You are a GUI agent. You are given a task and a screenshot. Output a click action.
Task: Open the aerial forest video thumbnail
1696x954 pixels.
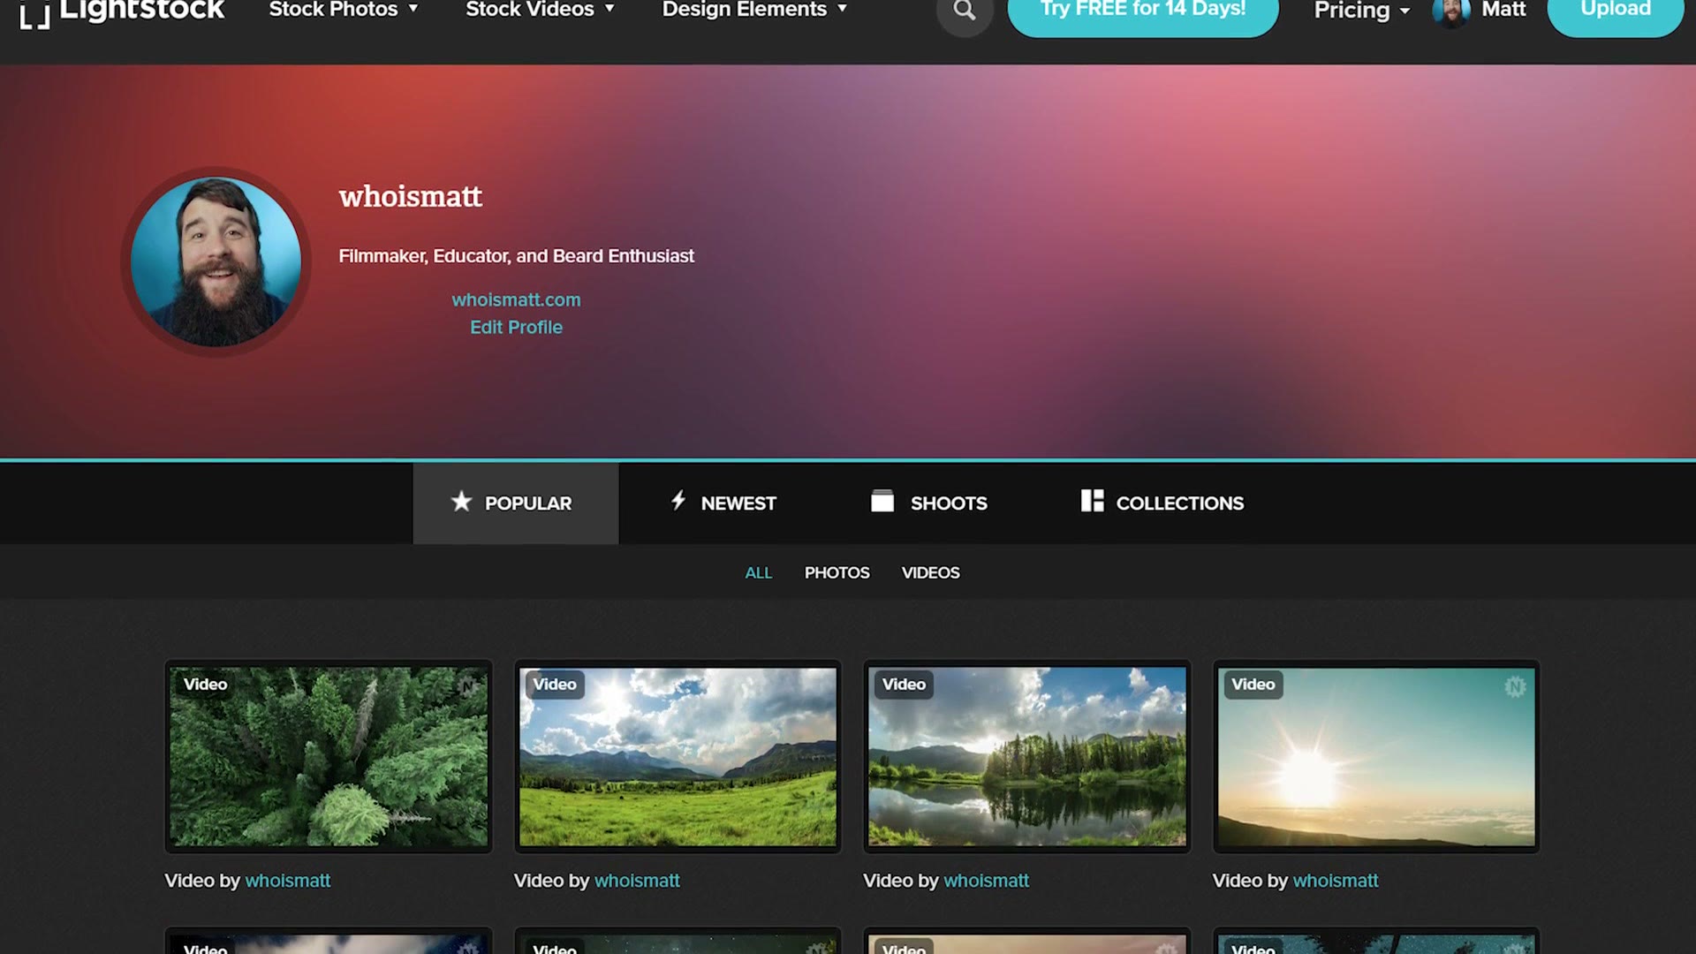click(329, 757)
